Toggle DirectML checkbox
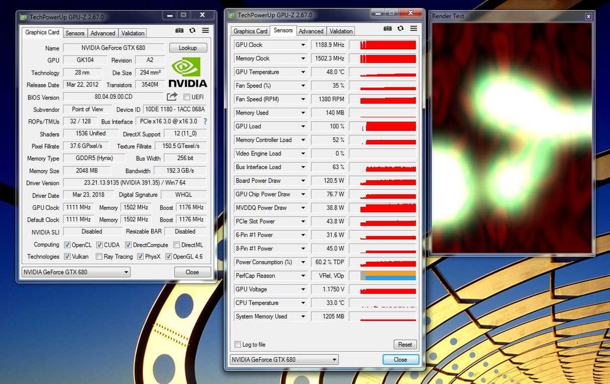 [x=177, y=245]
